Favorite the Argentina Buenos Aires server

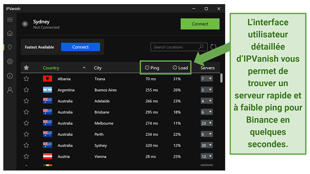26,90
